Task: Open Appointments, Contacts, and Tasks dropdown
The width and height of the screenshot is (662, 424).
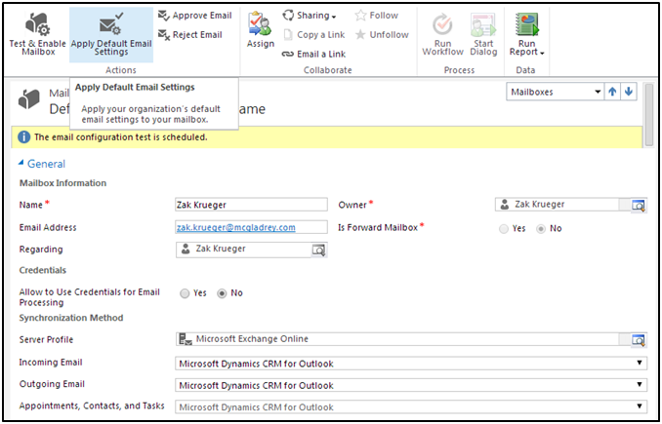Action: [411, 407]
